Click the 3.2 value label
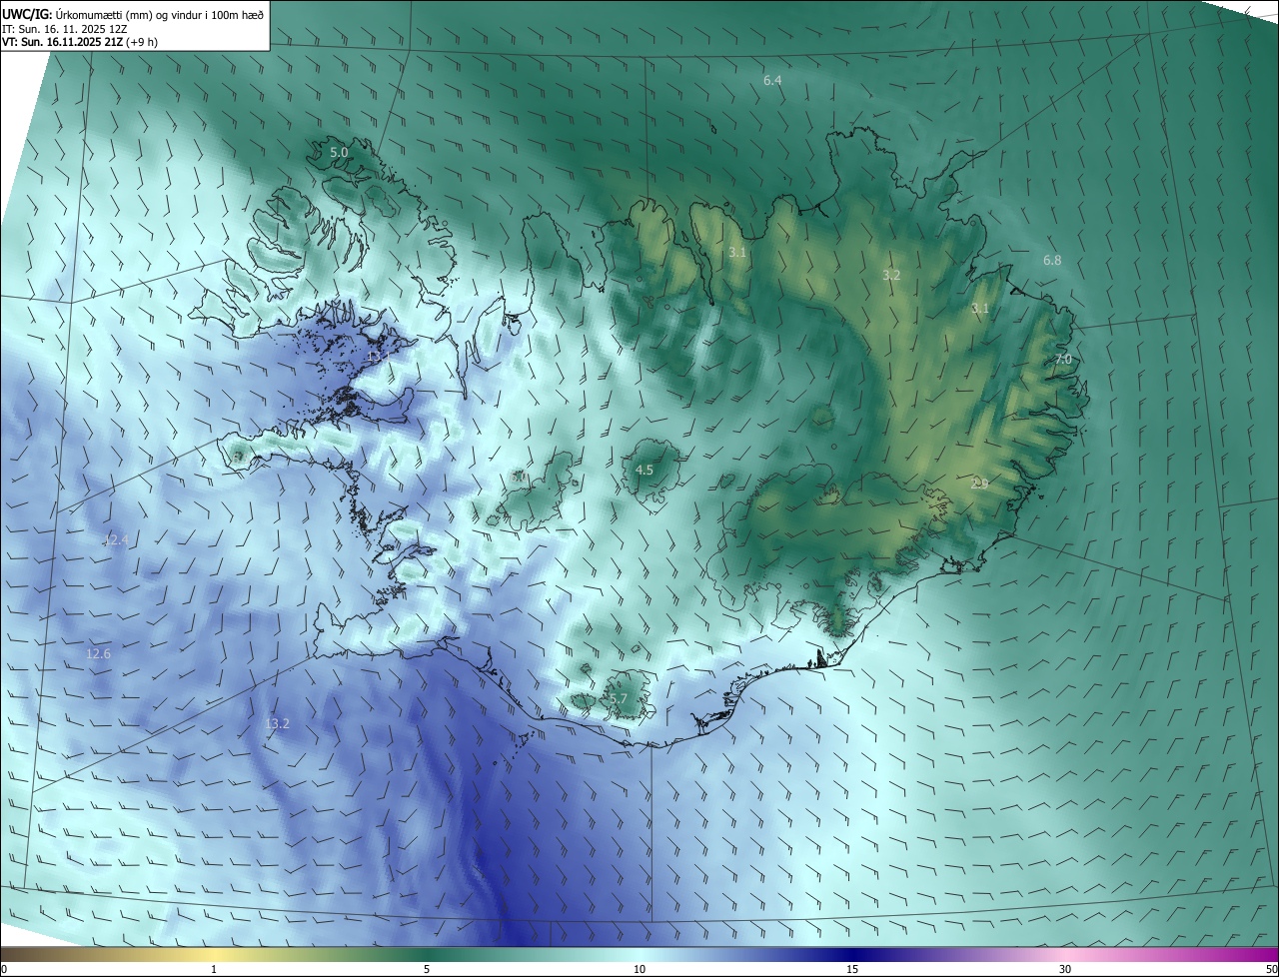 coord(891,275)
